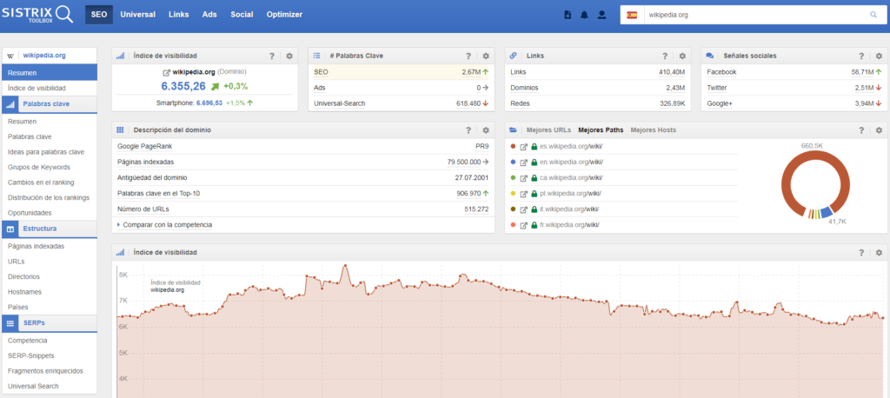Viewport: 890px width, 398px height.
Task: Select the SEO module tab
Action: [x=99, y=15]
